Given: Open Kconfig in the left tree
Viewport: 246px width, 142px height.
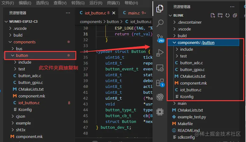Looking at the screenshot, I should (39, 109).
